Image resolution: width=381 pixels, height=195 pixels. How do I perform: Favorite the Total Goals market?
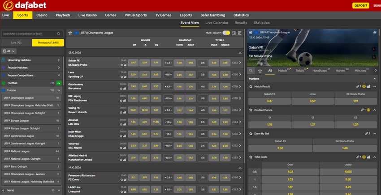pyautogui.click(x=251, y=157)
